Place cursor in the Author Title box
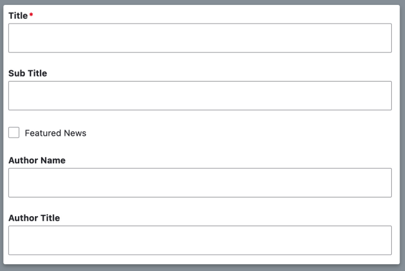 [x=199, y=240]
